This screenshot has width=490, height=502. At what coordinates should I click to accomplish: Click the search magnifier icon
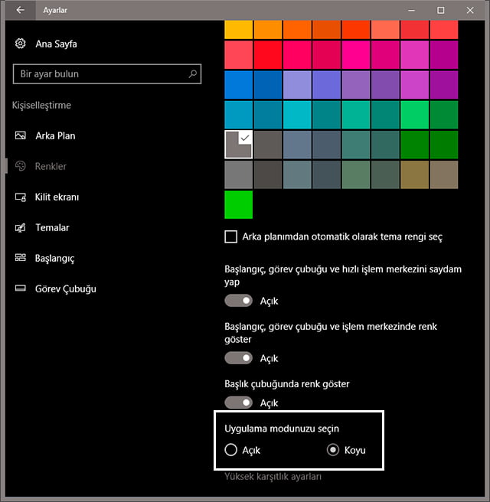[x=193, y=74]
